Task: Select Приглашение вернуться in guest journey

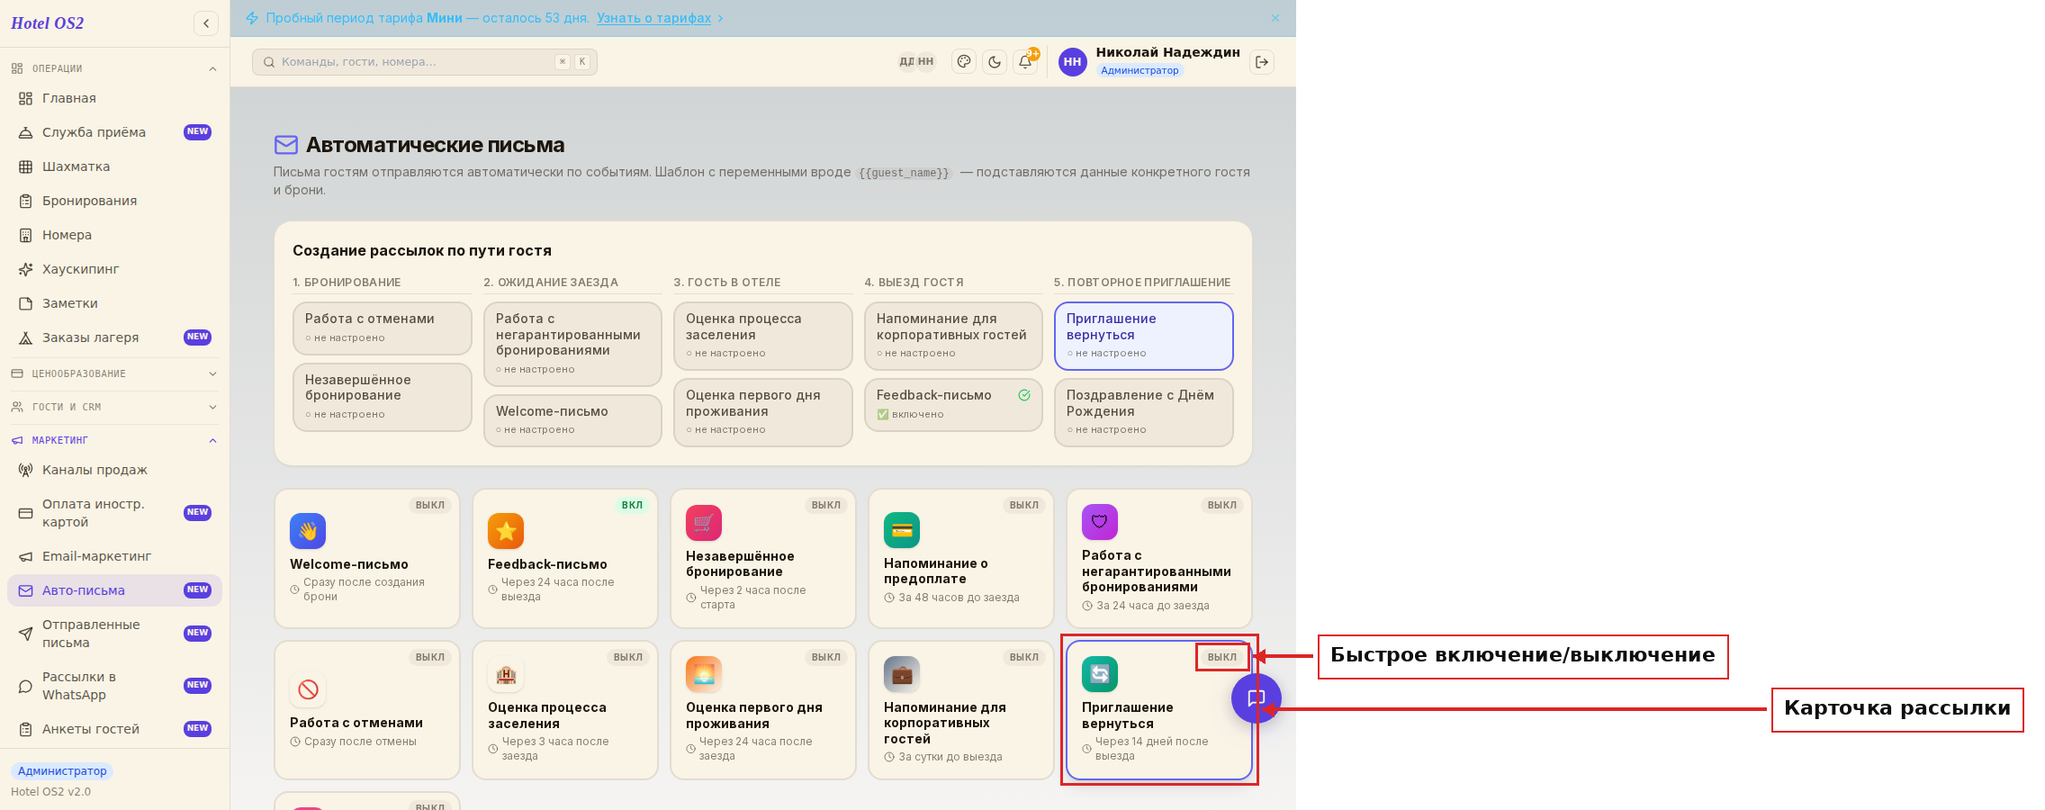Action: click(1143, 336)
